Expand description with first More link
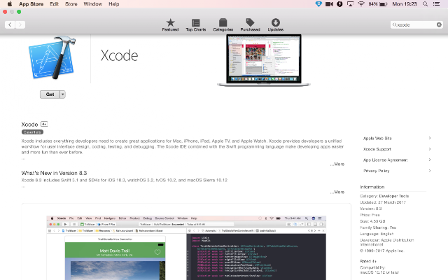This screenshot has width=448, height=280. [337, 164]
